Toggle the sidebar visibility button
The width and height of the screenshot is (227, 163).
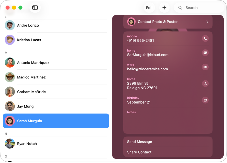[x=35, y=8]
